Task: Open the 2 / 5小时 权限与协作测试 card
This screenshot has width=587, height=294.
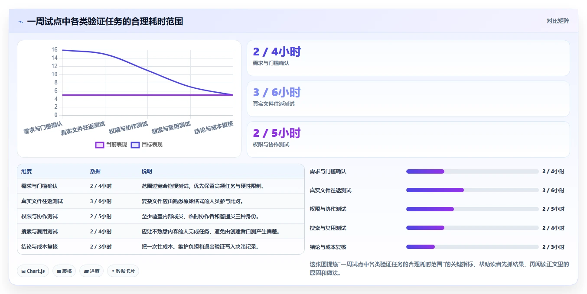Action: click(x=408, y=139)
